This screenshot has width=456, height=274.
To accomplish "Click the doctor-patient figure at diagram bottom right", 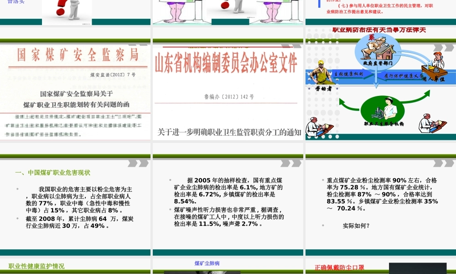I will 432,123.
